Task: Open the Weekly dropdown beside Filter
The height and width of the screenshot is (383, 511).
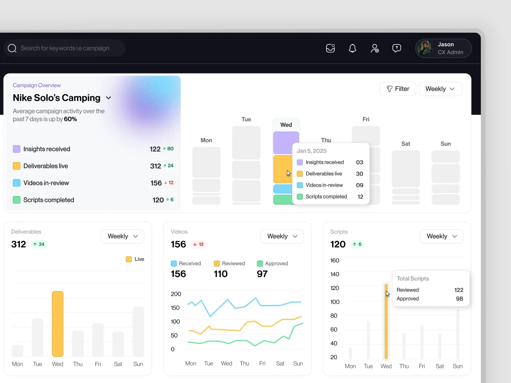Action: click(440, 89)
